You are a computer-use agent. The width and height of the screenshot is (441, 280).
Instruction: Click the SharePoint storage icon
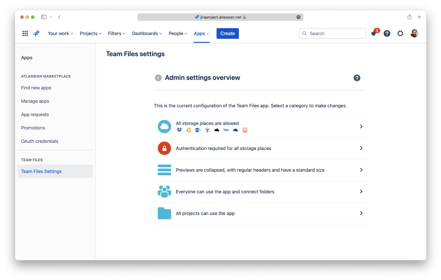(x=198, y=130)
